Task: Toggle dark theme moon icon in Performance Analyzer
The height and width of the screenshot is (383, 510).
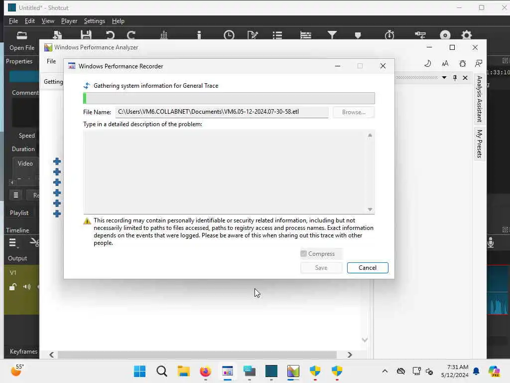Action: 428,63
